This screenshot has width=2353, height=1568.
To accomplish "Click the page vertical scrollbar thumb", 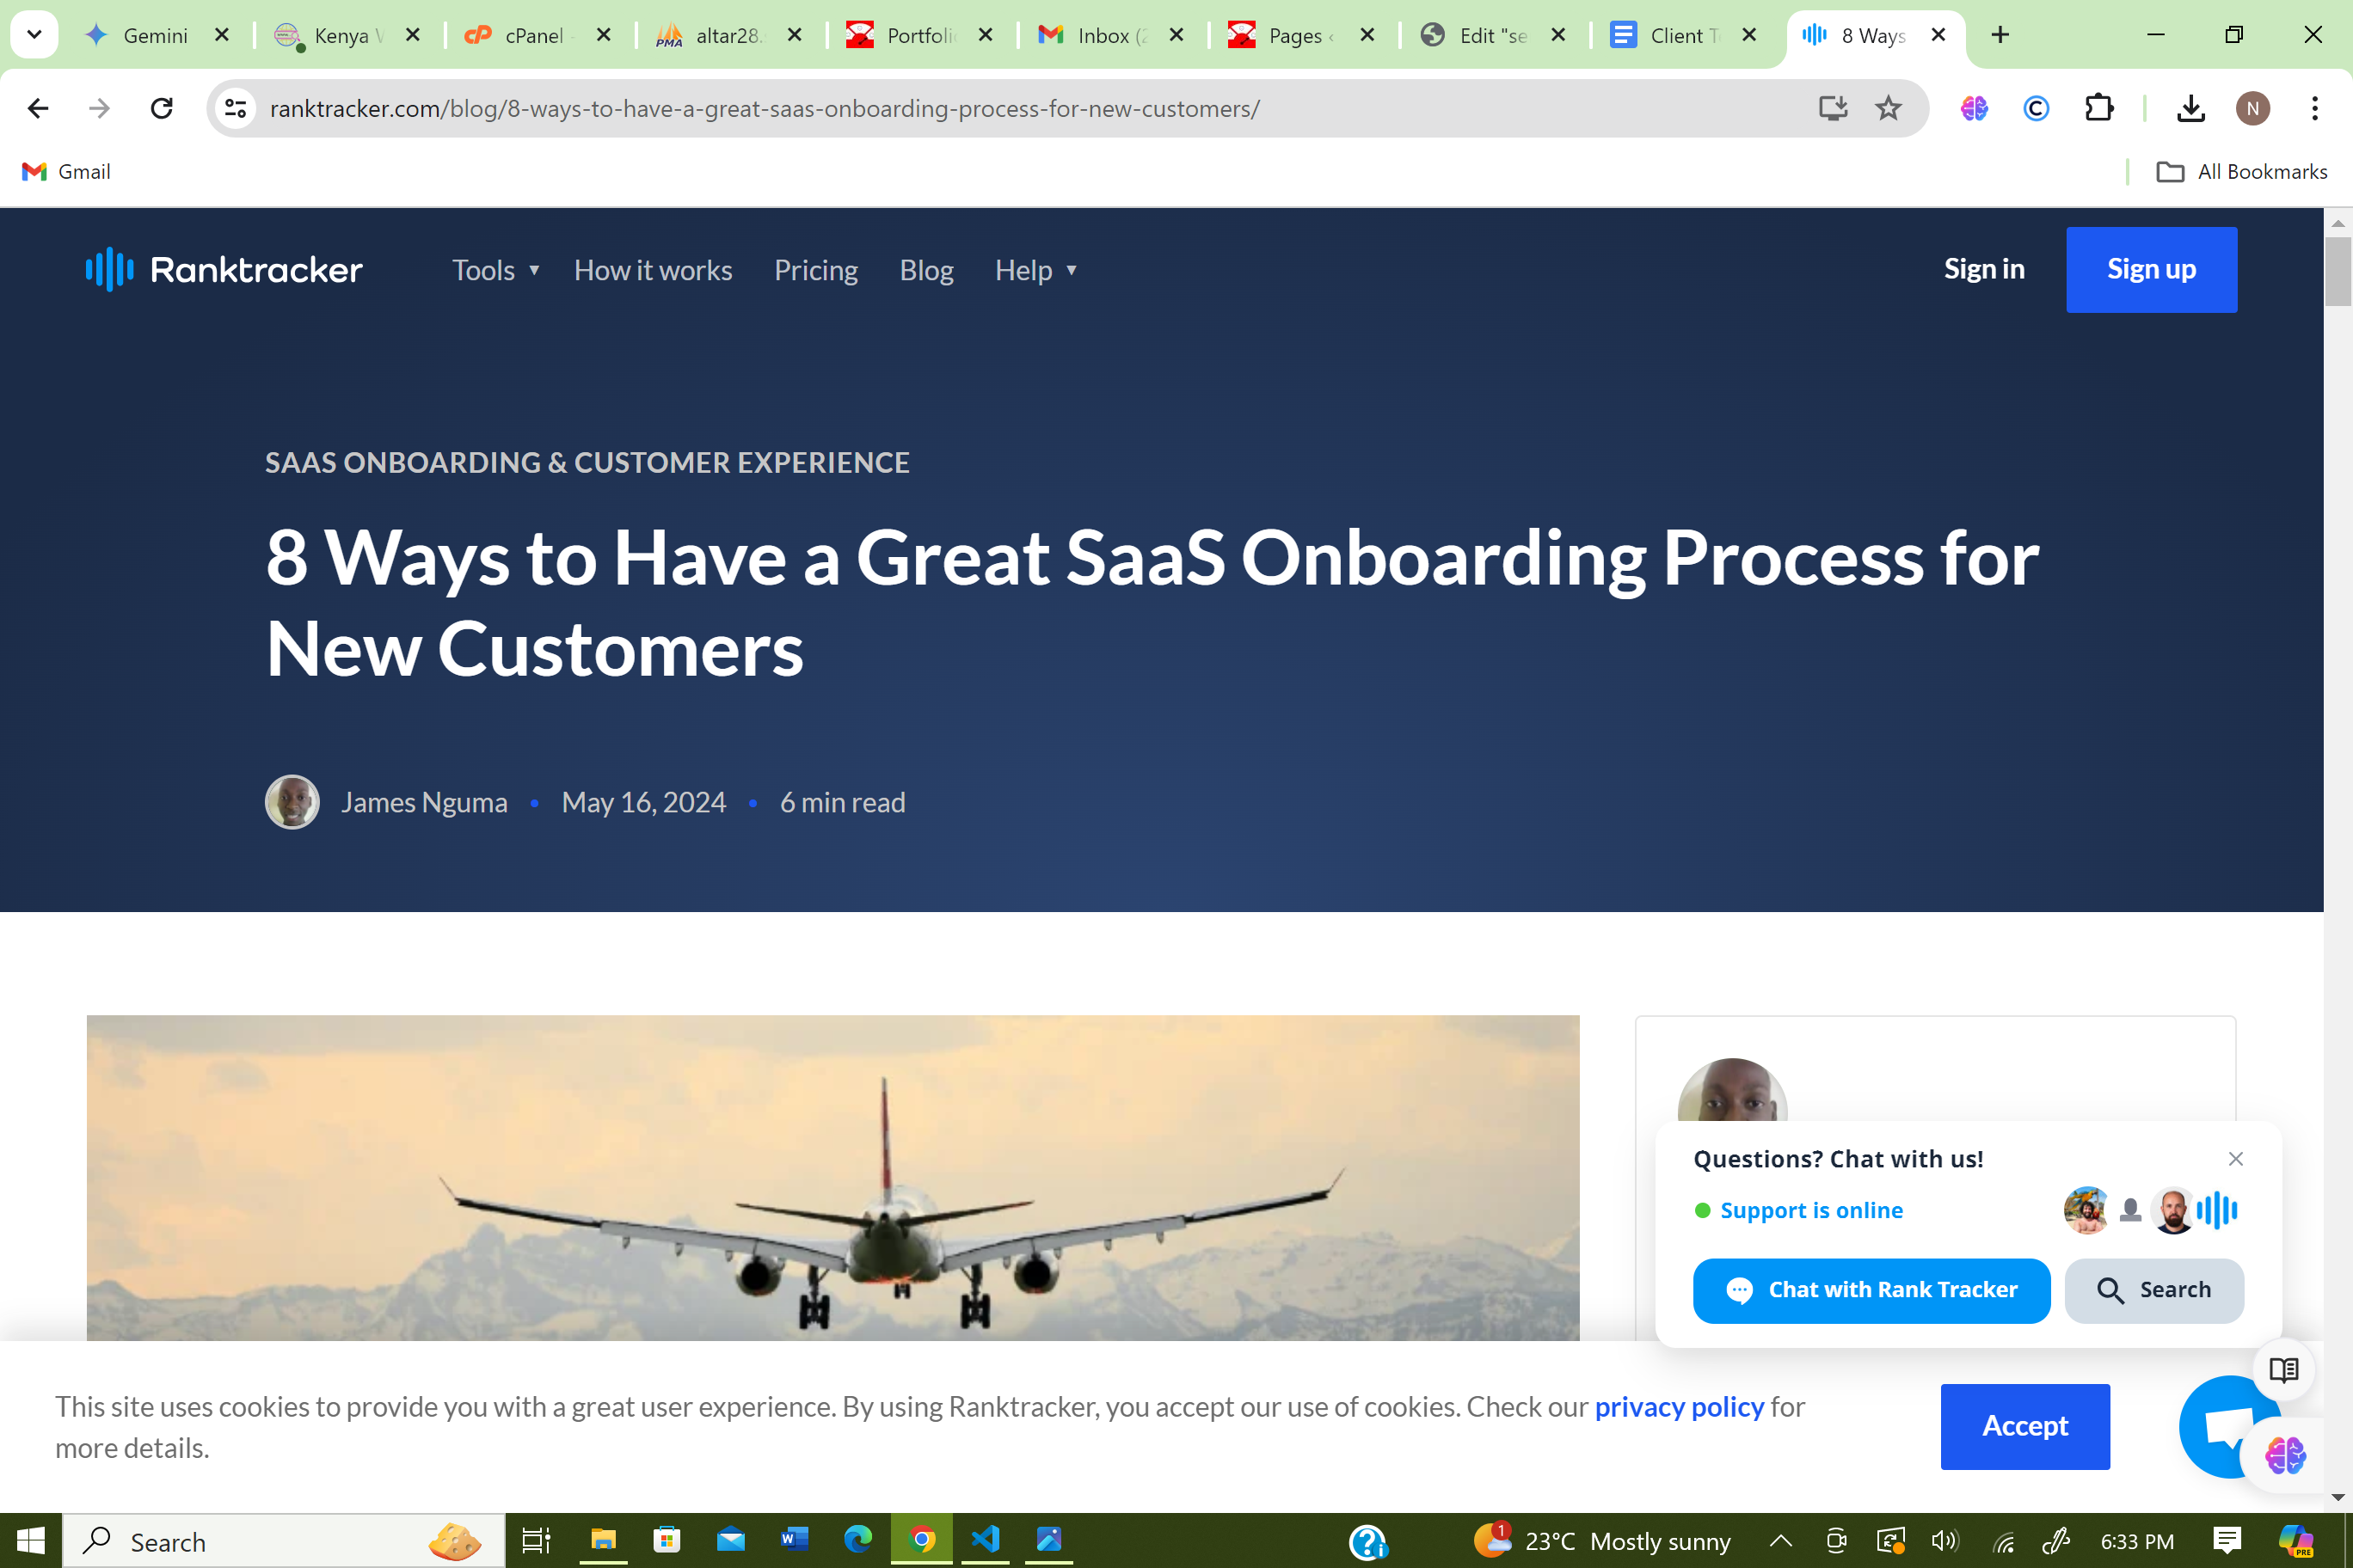I will point(2338,270).
